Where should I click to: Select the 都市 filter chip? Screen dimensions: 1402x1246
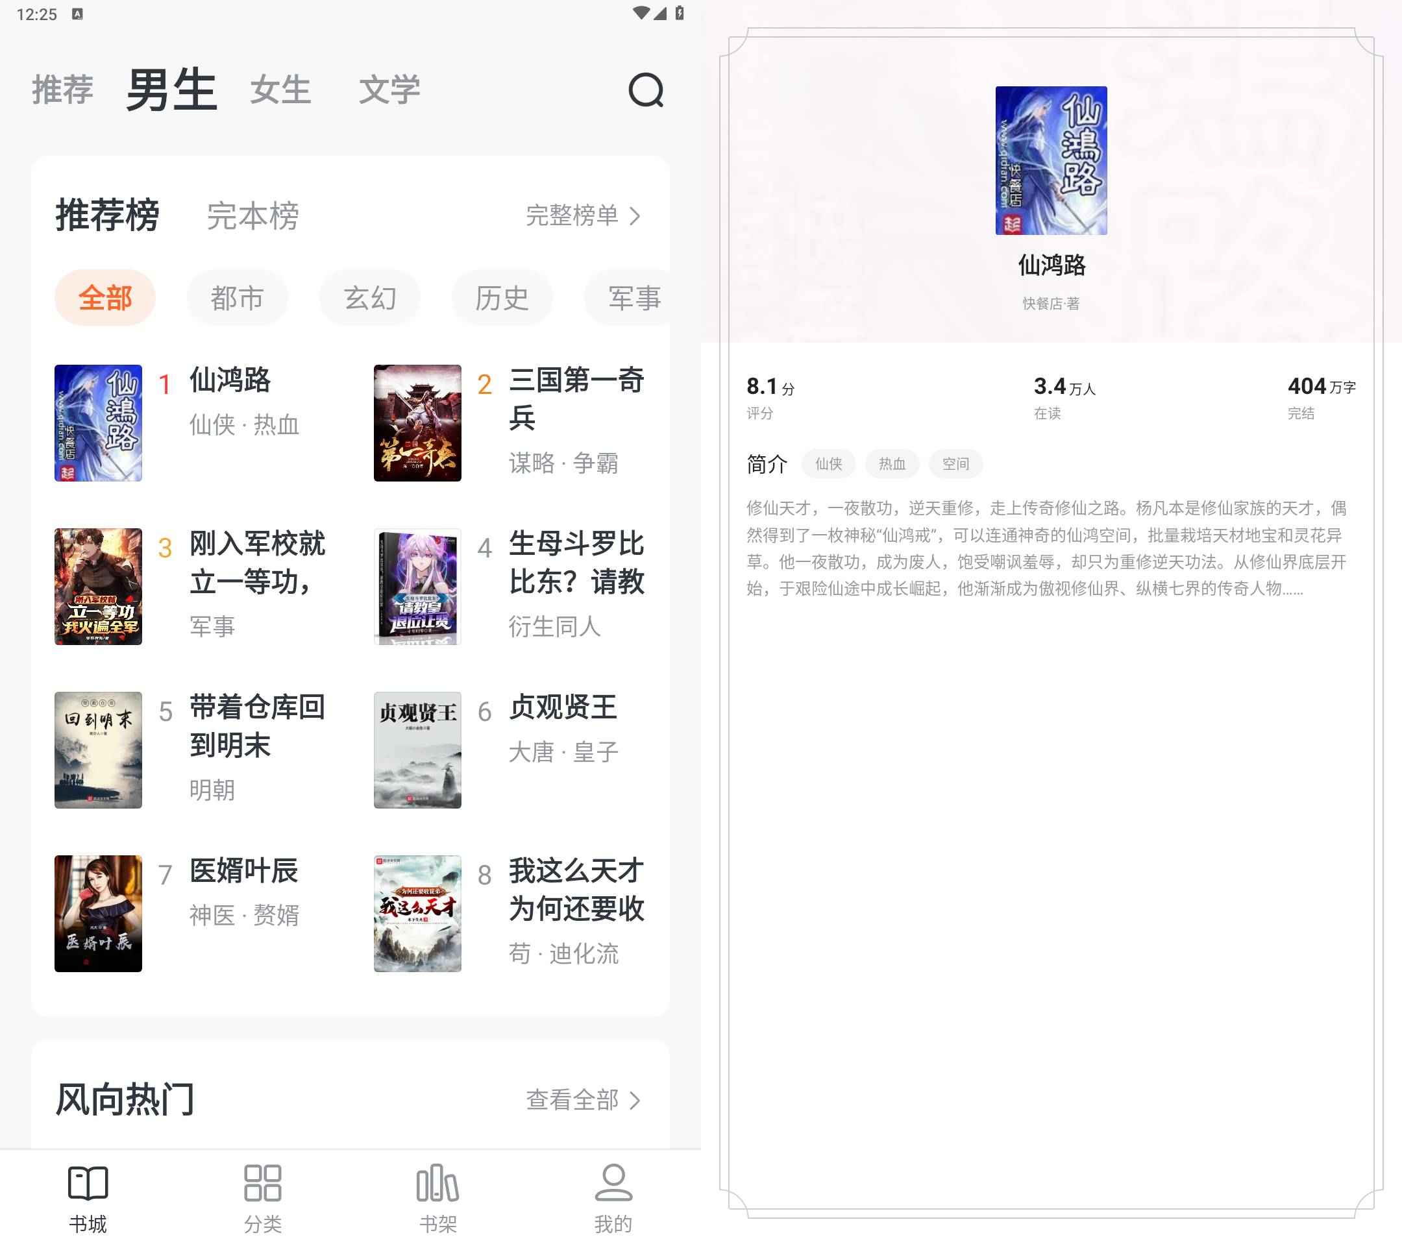[238, 298]
